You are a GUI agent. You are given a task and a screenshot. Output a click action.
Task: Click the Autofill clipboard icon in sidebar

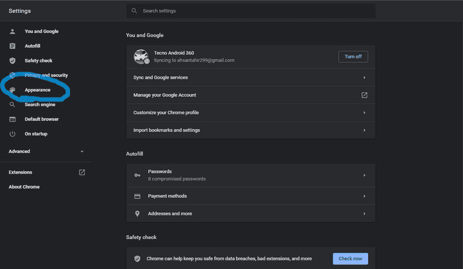[12, 46]
